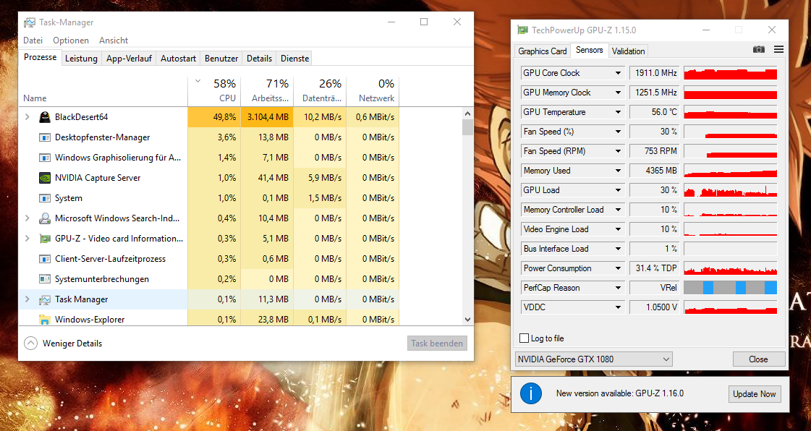Open the PerfCap Reason sensor dropdown
Screen dimensions: 811x431
(x=618, y=288)
